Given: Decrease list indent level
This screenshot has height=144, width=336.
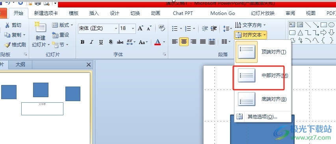Looking at the screenshot, I should (x=205, y=28).
